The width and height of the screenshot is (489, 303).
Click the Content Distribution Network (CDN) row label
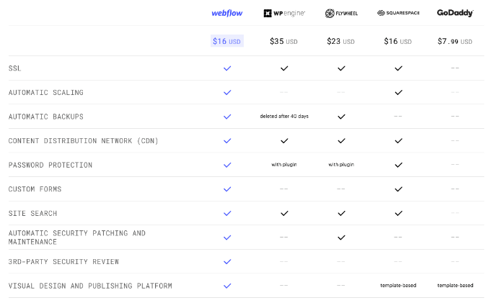tap(84, 140)
